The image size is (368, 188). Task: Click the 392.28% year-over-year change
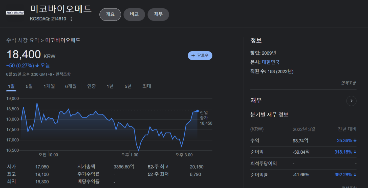point(345,175)
